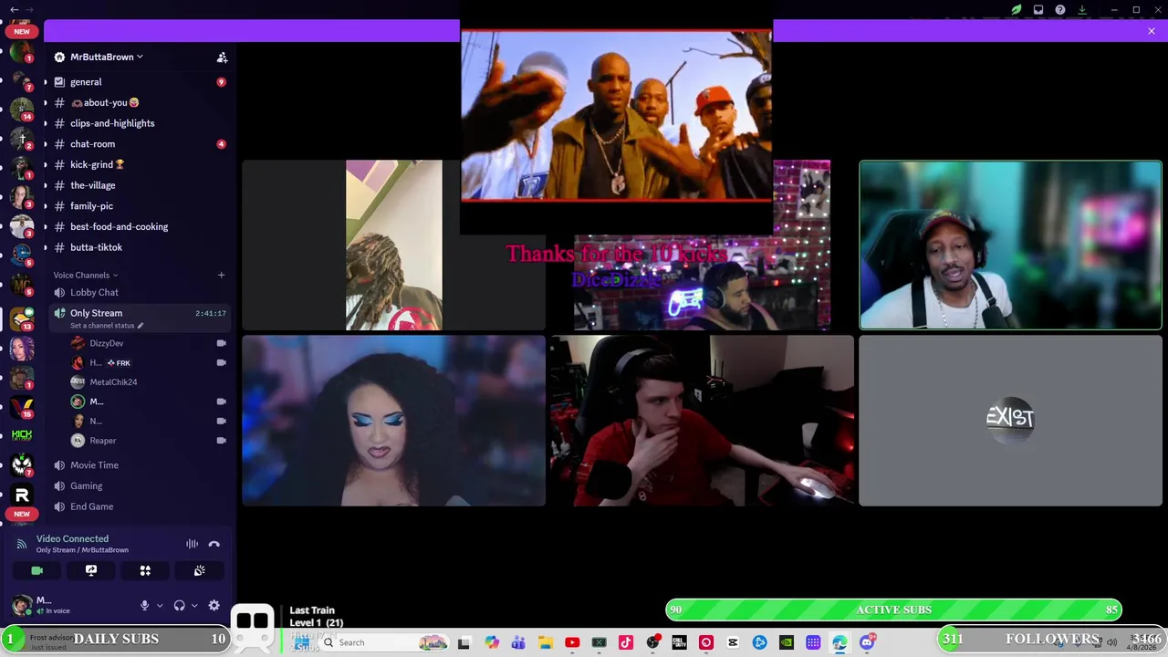
Task: Click the Video Connected status text
Action: point(72,538)
